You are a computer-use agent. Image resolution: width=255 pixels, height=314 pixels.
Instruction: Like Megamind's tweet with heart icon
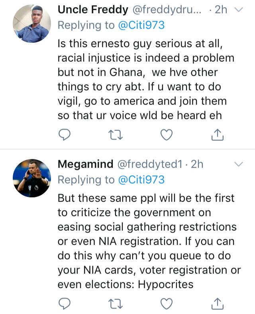pyautogui.click(x=166, y=304)
